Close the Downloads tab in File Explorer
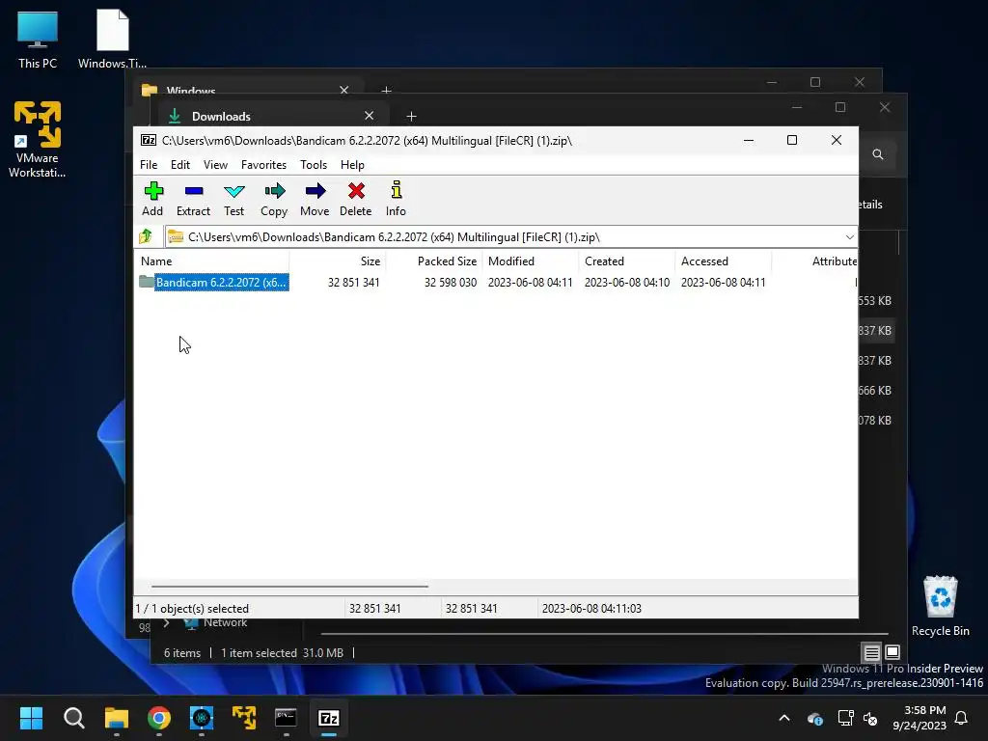Screen dimensions: 988x741 (x=370, y=116)
